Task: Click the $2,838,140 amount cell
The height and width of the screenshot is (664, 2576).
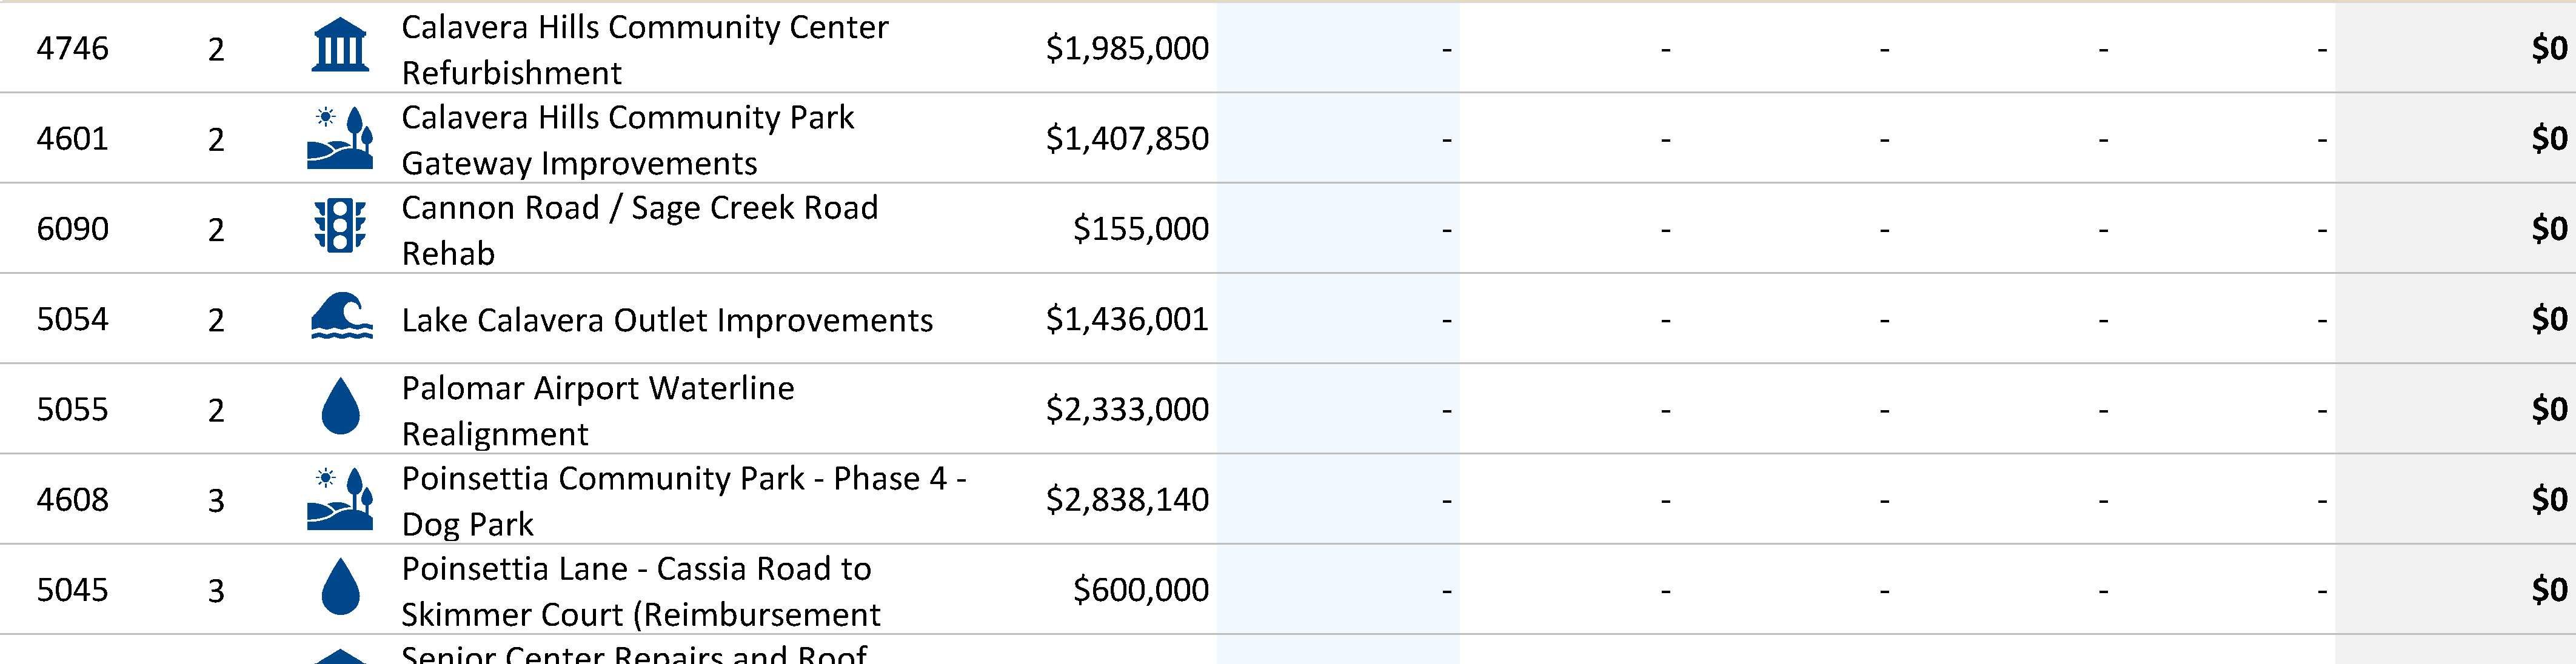Action: pos(1126,499)
